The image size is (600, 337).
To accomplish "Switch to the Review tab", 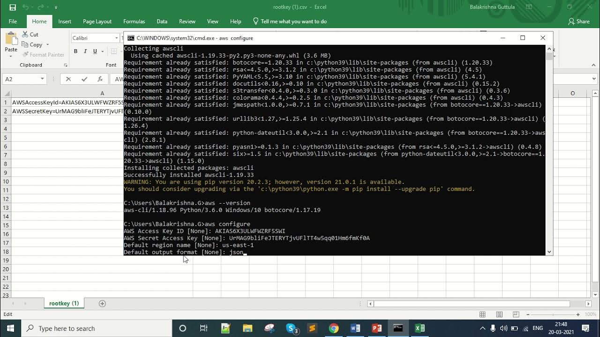I will pos(187,22).
